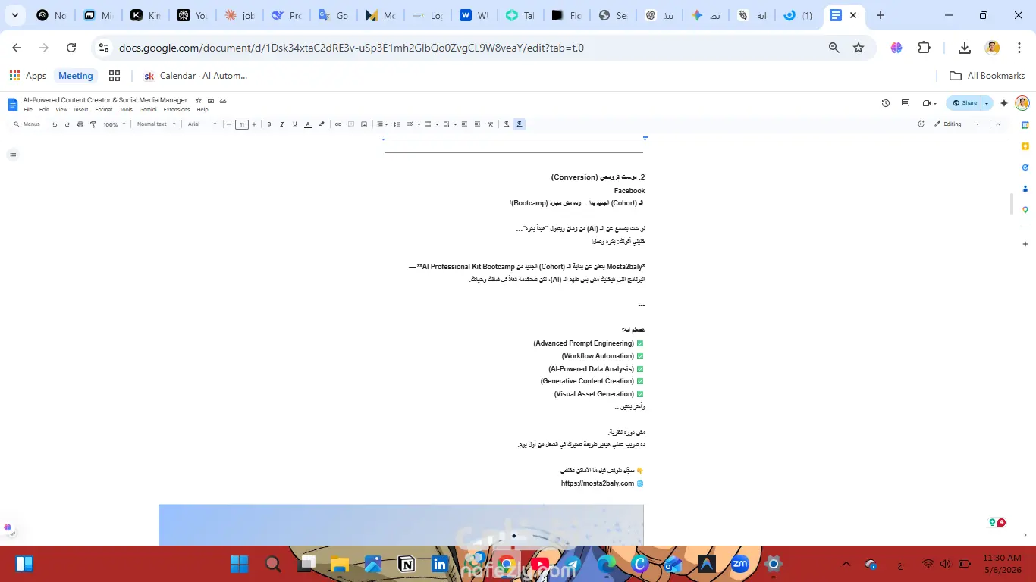Image resolution: width=1036 pixels, height=582 pixels.
Task: Open Google Tasks in side panel
Action: 1025,167
